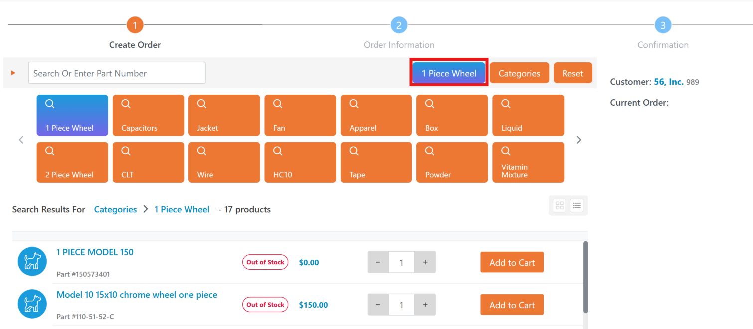Go to Order Information step 2
The height and width of the screenshot is (329, 753).
[399, 25]
